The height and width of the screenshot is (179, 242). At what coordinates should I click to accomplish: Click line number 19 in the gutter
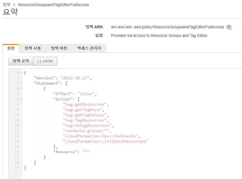pyautogui.click(x=17, y=168)
